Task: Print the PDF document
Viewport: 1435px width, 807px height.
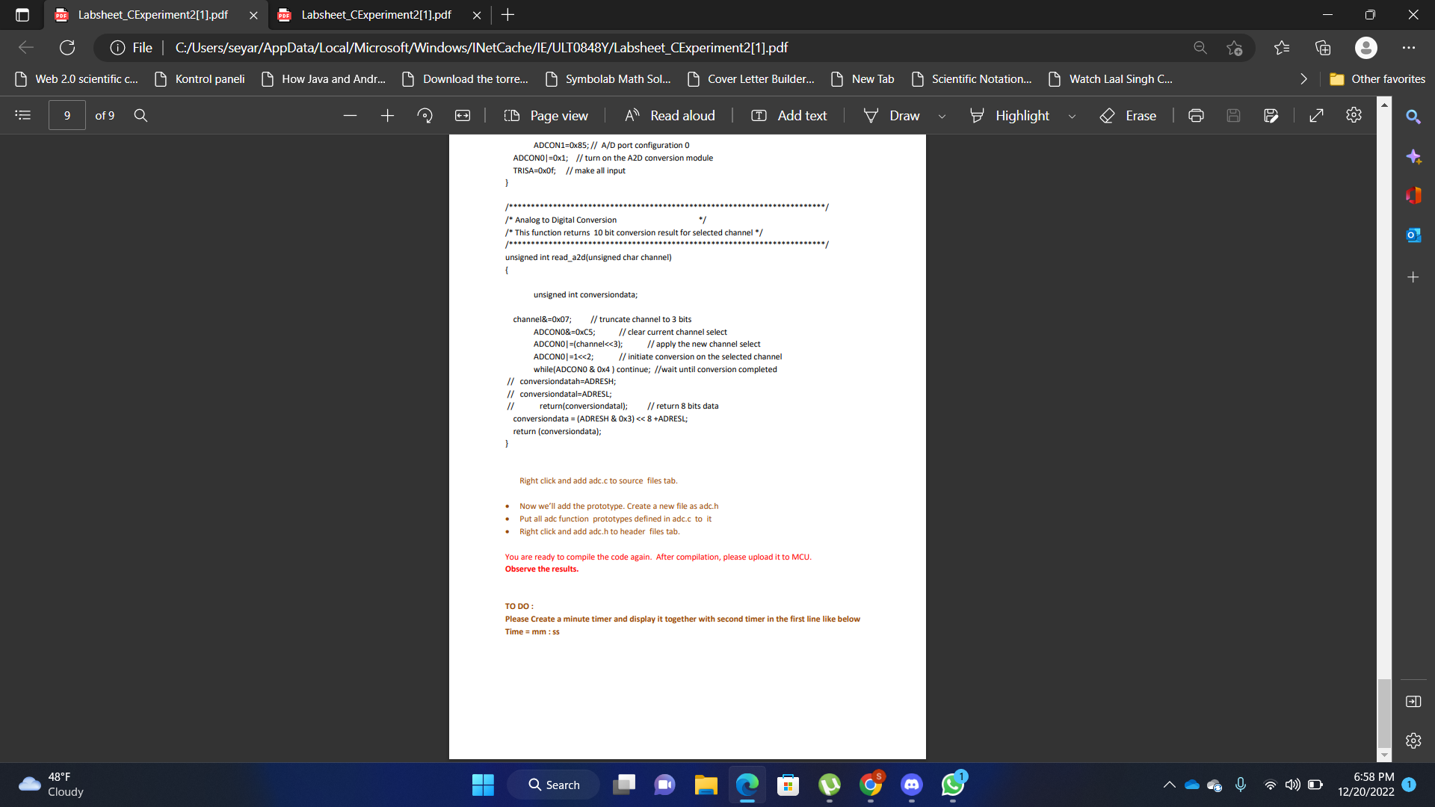Action: [1196, 115]
